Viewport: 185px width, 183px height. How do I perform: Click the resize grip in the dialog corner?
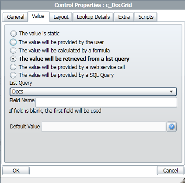tap(182, 180)
